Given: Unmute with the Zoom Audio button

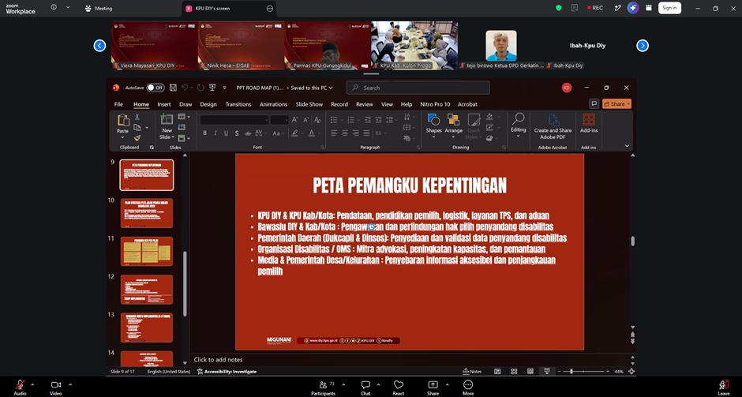Looking at the screenshot, I should (20, 387).
